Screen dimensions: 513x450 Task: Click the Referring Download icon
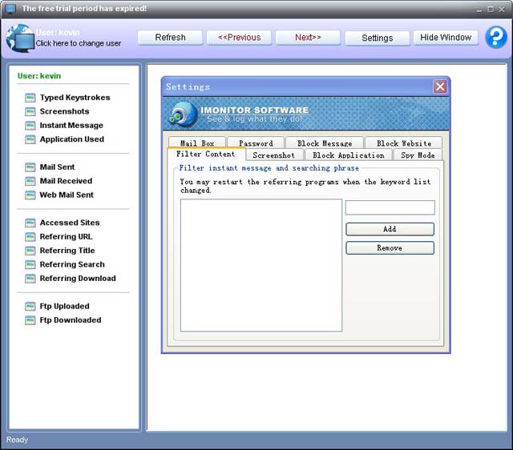(x=30, y=279)
